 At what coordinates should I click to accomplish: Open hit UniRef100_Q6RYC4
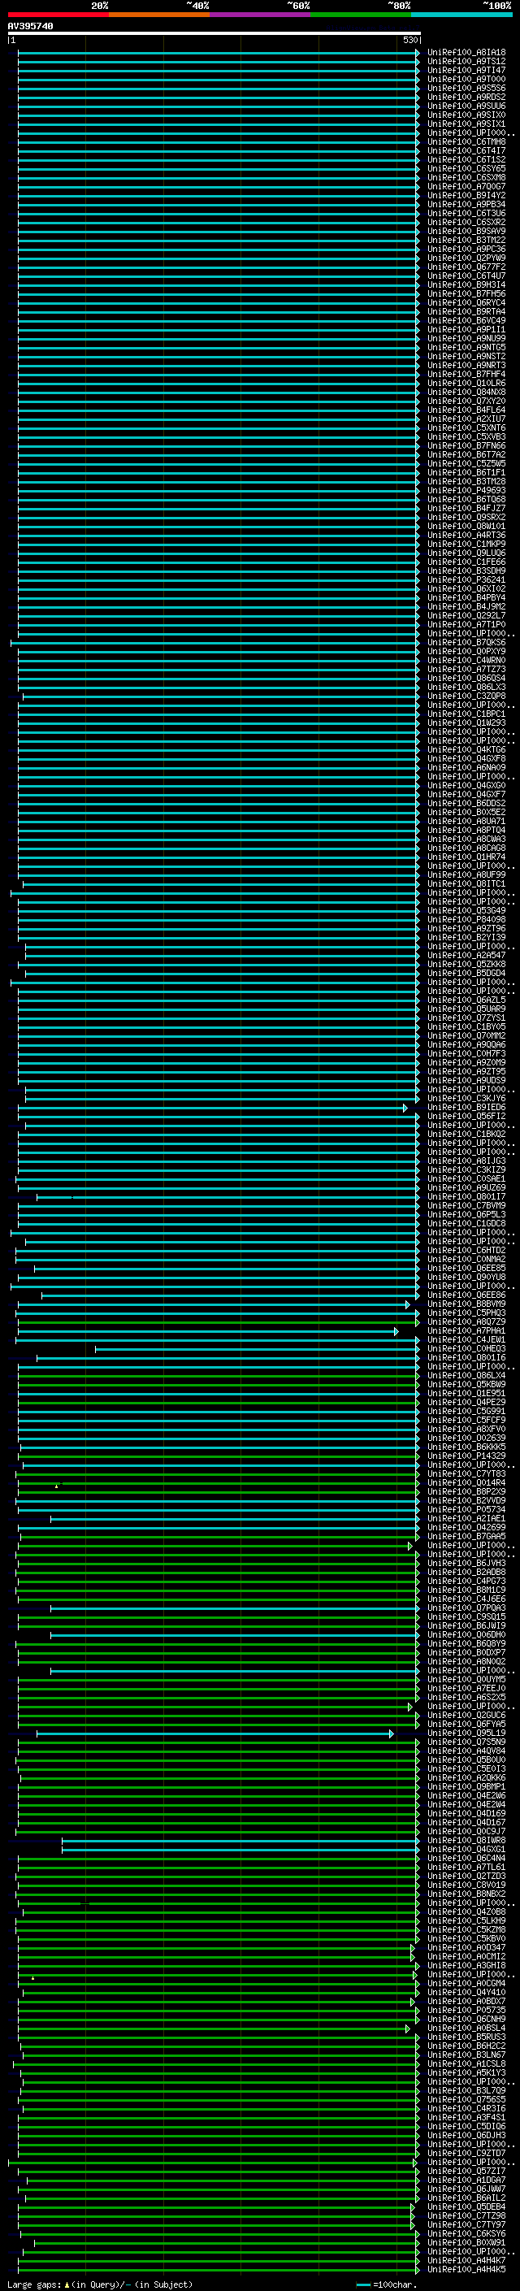coord(466,302)
